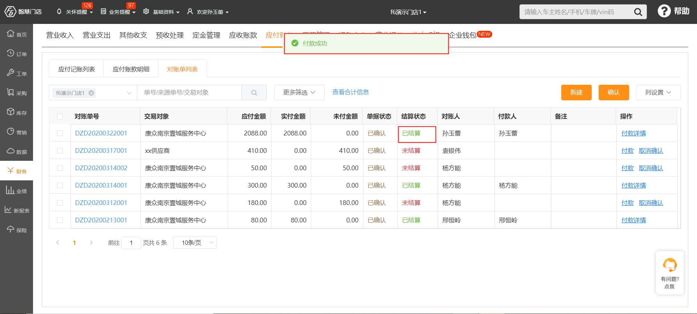Switch to the 应收账款 tab
The image size is (697, 314).
pyautogui.click(x=243, y=35)
